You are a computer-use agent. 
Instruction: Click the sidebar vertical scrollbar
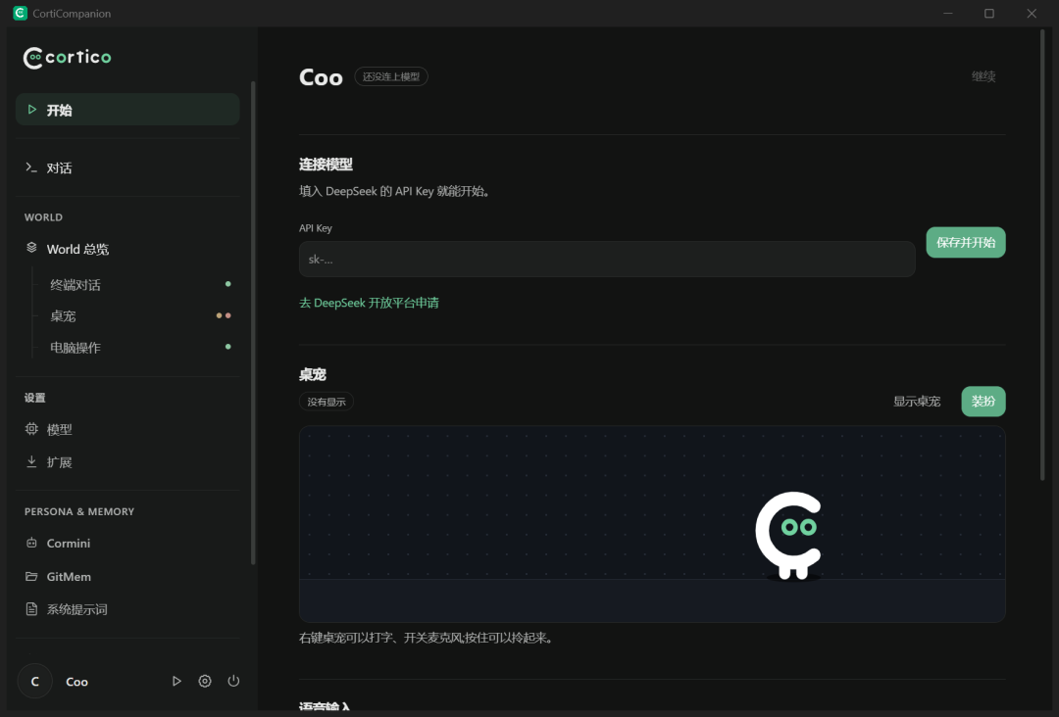click(253, 322)
